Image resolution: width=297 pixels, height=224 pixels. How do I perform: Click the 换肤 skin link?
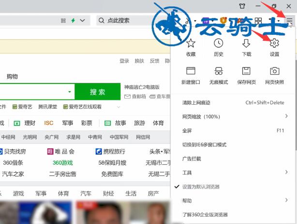tap(139, 61)
